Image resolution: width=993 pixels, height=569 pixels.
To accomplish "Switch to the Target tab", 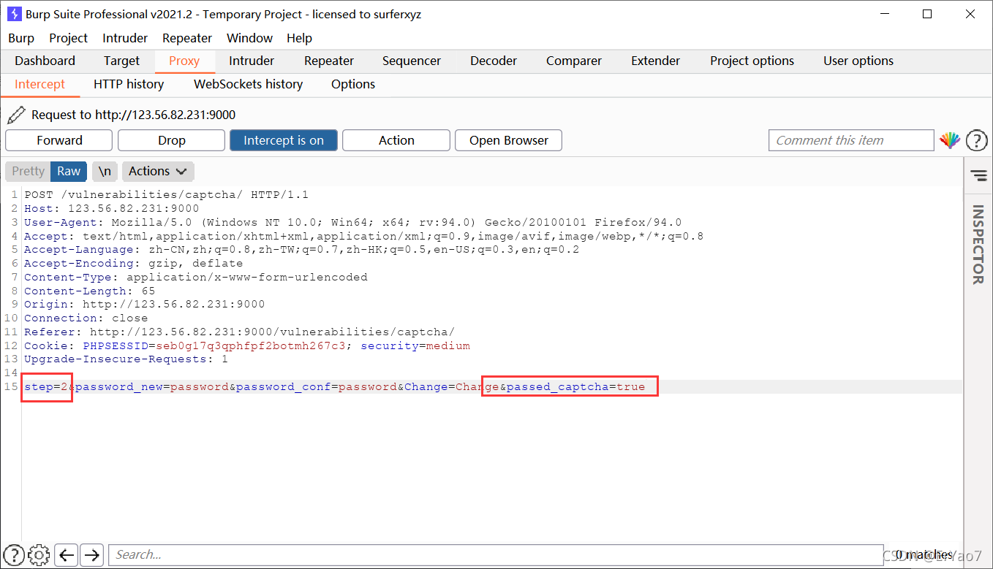I will [121, 61].
